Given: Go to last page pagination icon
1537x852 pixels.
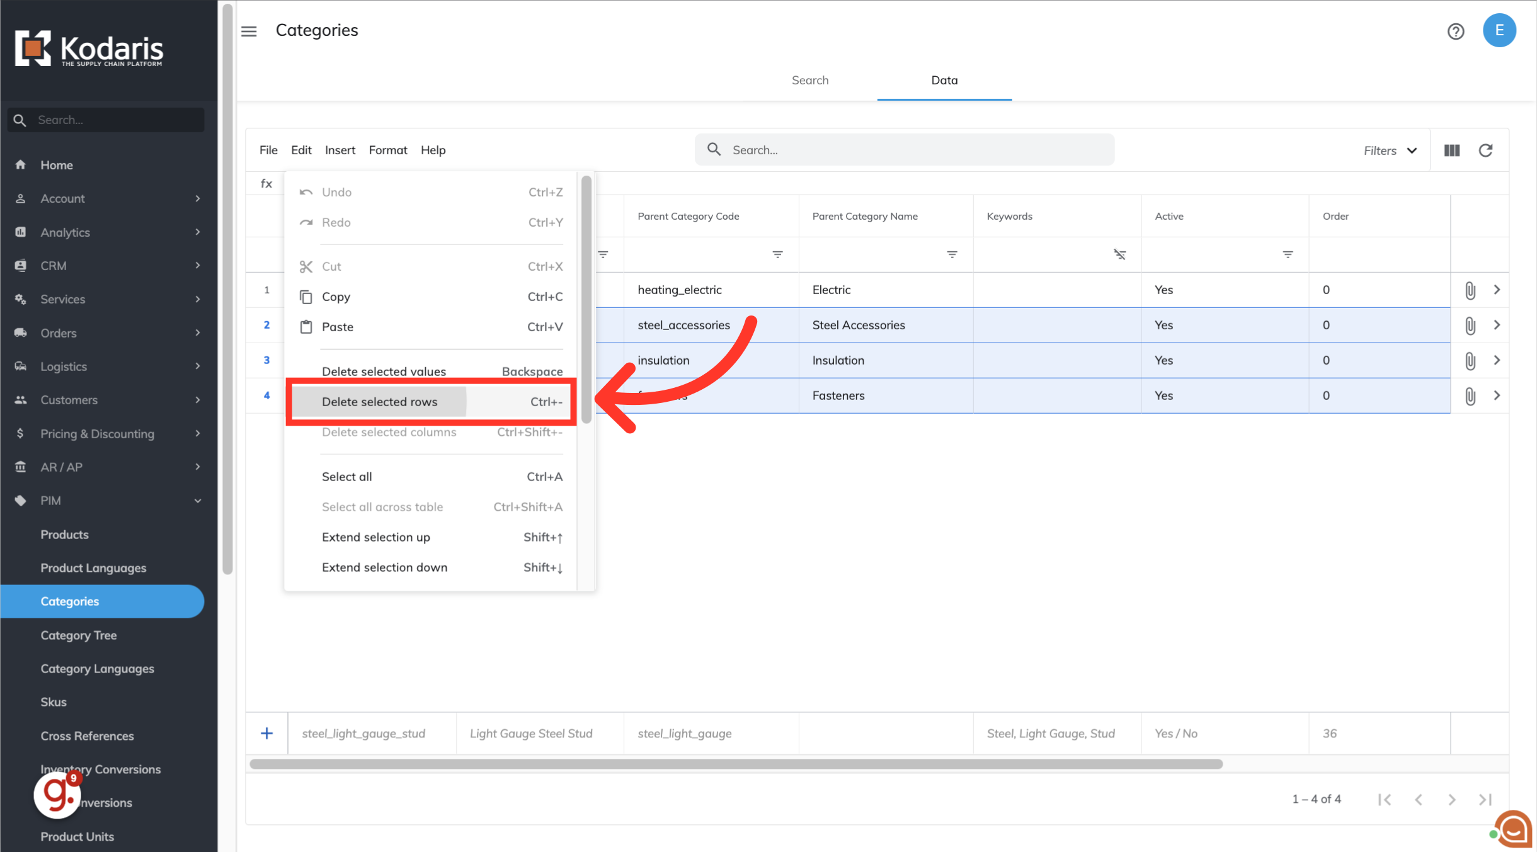Looking at the screenshot, I should [x=1485, y=799].
